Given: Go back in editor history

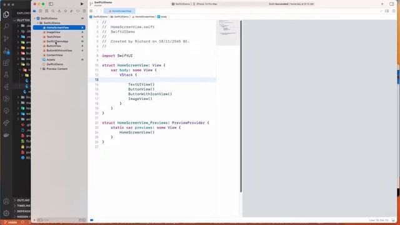Looking at the screenshot, I should [97, 11].
